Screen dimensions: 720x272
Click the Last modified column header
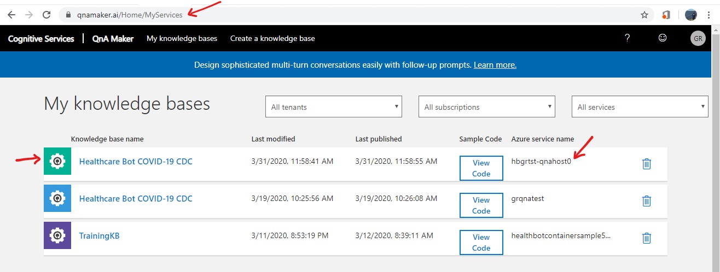(273, 139)
